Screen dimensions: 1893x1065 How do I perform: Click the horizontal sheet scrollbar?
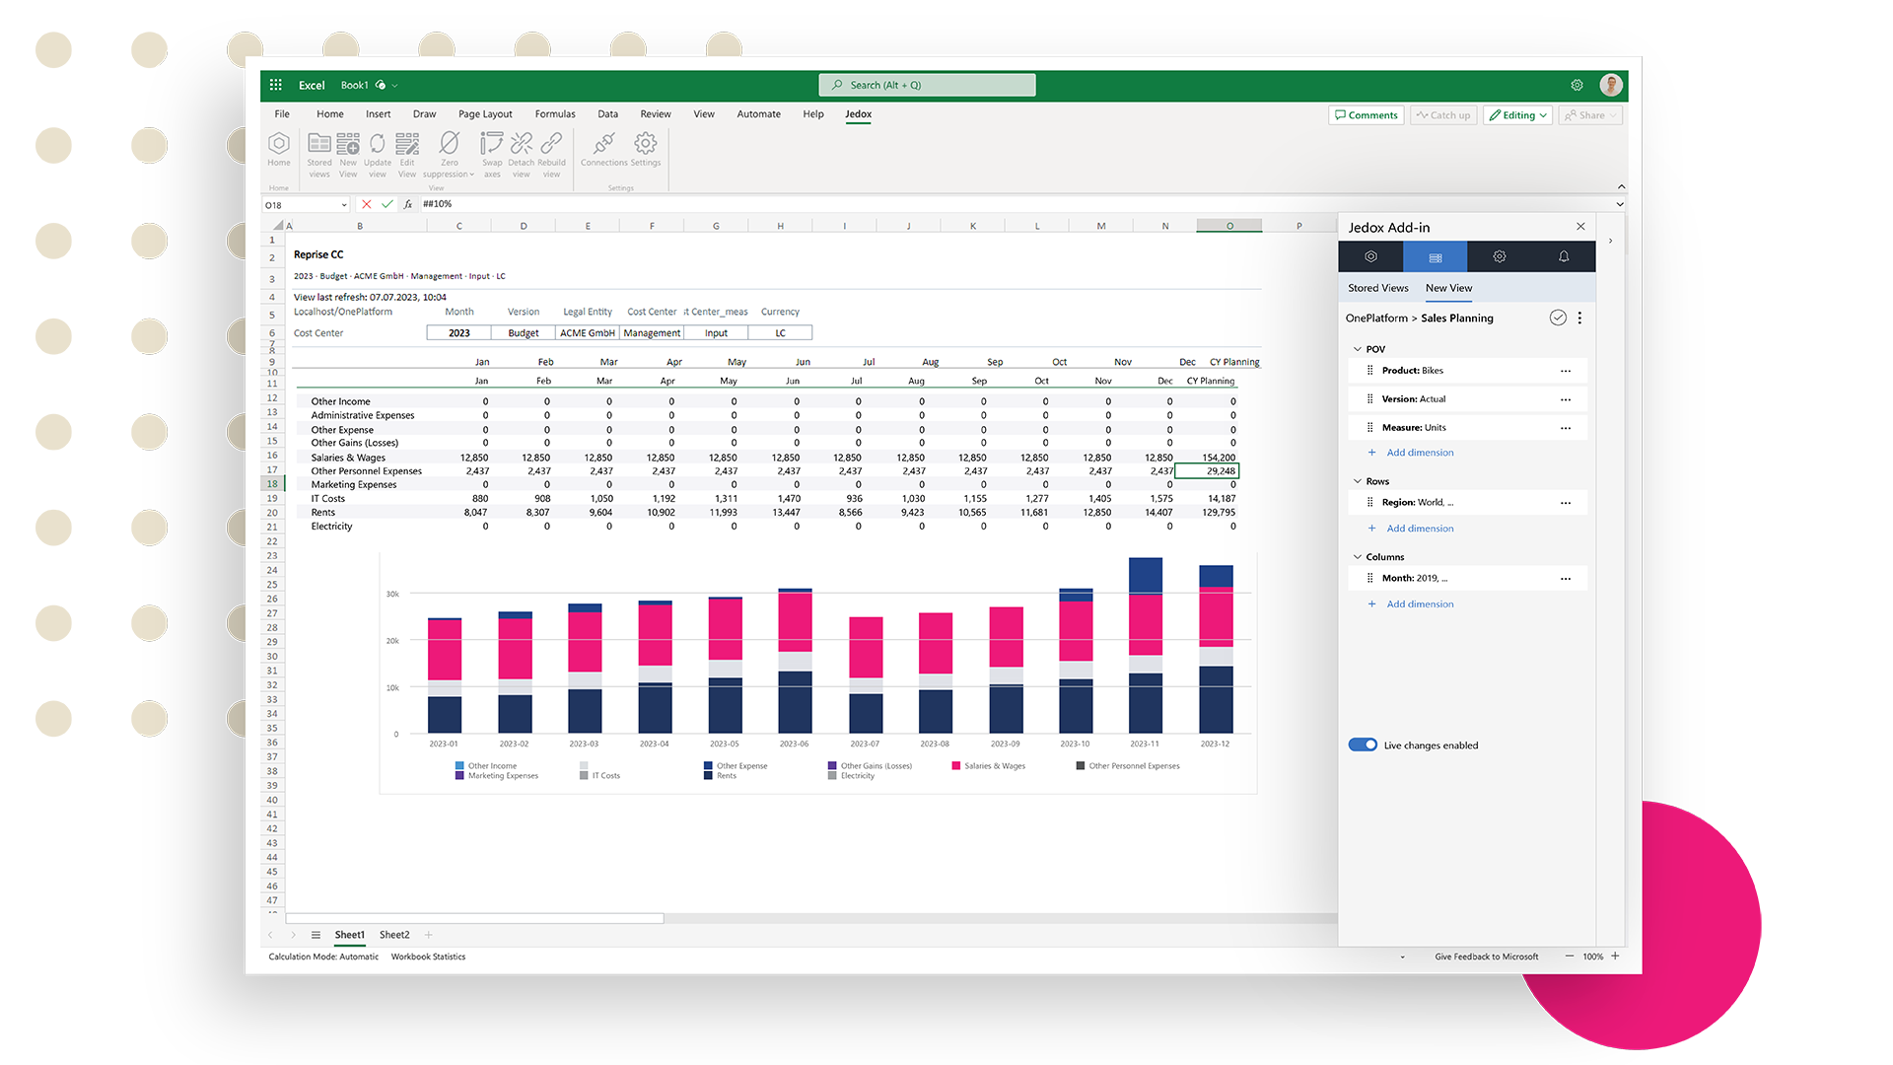point(474,918)
